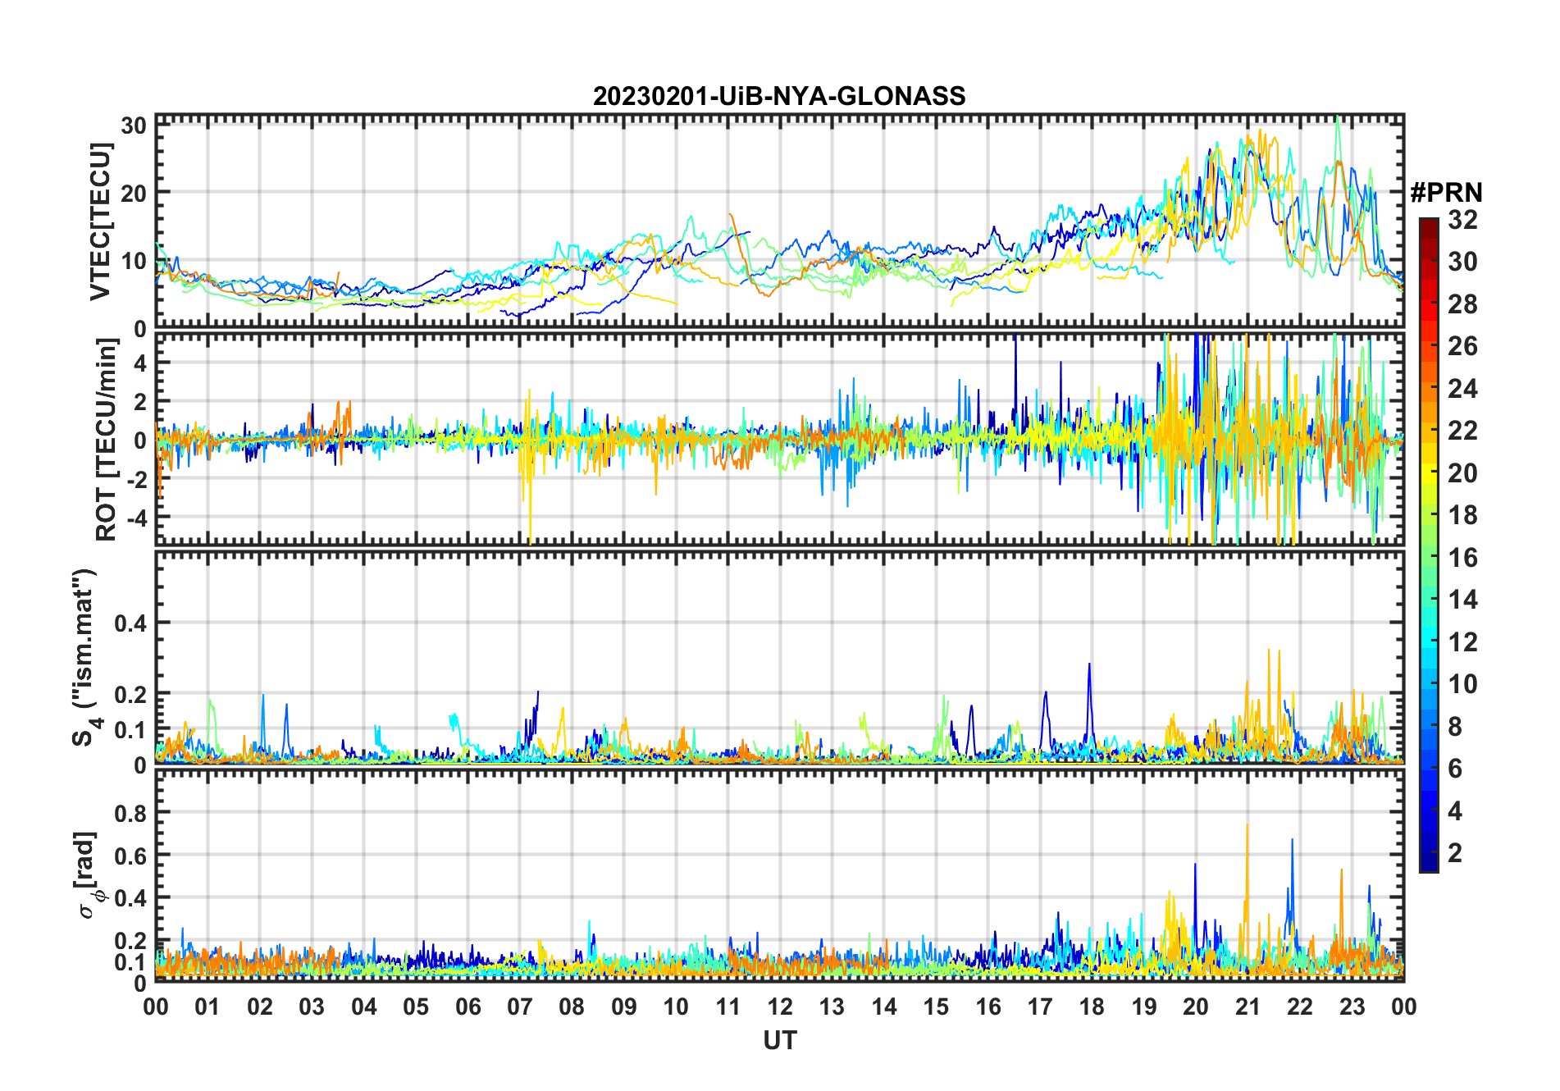Click x-axis tick label 22
1560x1091 pixels.
[1300, 1007]
